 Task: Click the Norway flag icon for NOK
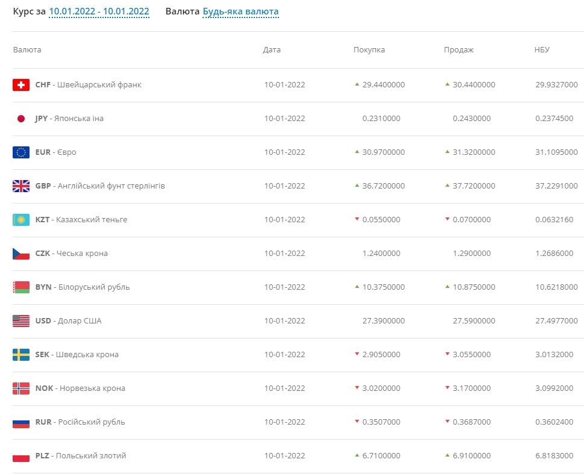point(21,388)
